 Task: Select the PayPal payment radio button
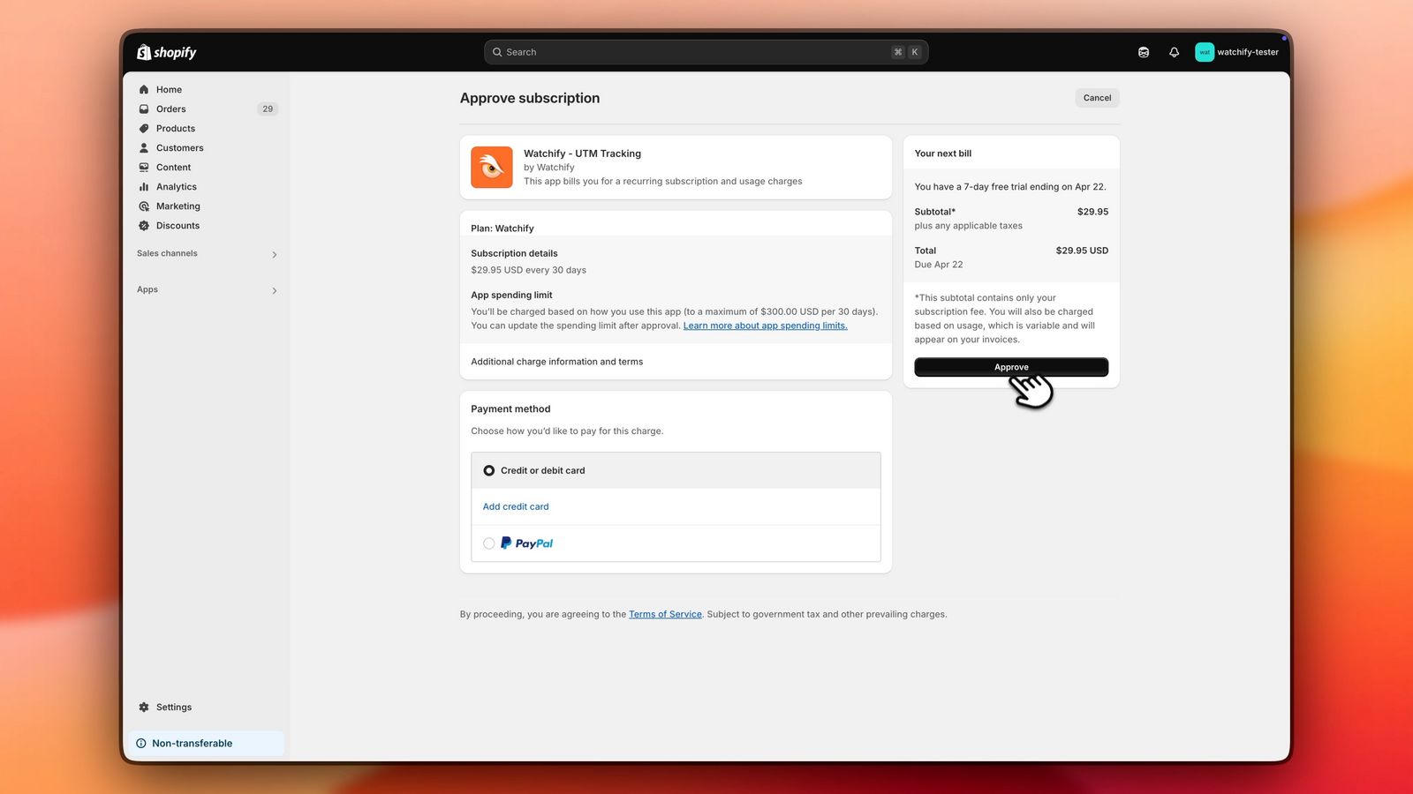489,543
